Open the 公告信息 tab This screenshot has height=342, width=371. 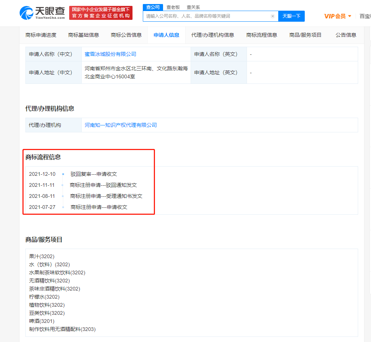346,35
